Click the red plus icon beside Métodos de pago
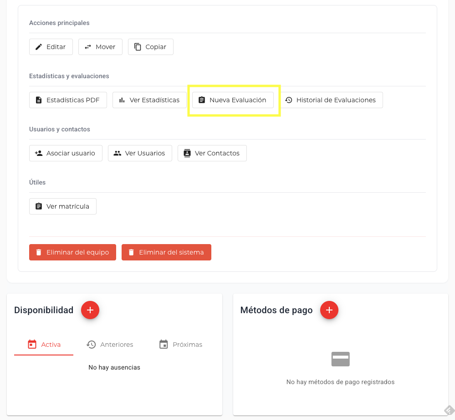The height and width of the screenshot is (420, 455). (x=329, y=310)
